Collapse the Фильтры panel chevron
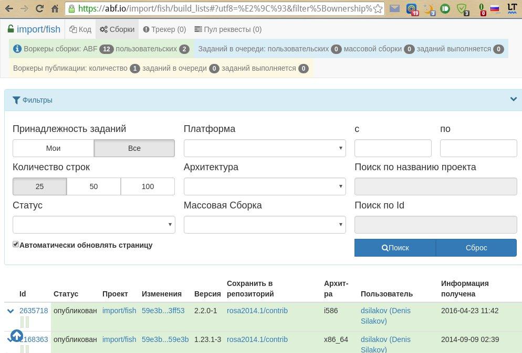Viewport: 522px width, 353px height. click(513, 100)
